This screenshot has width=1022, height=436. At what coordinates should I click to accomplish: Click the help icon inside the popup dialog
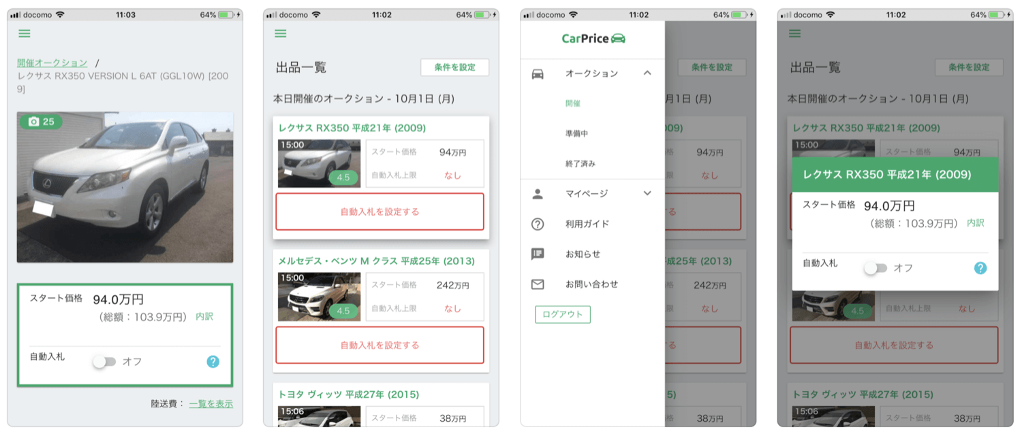coord(980,268)
